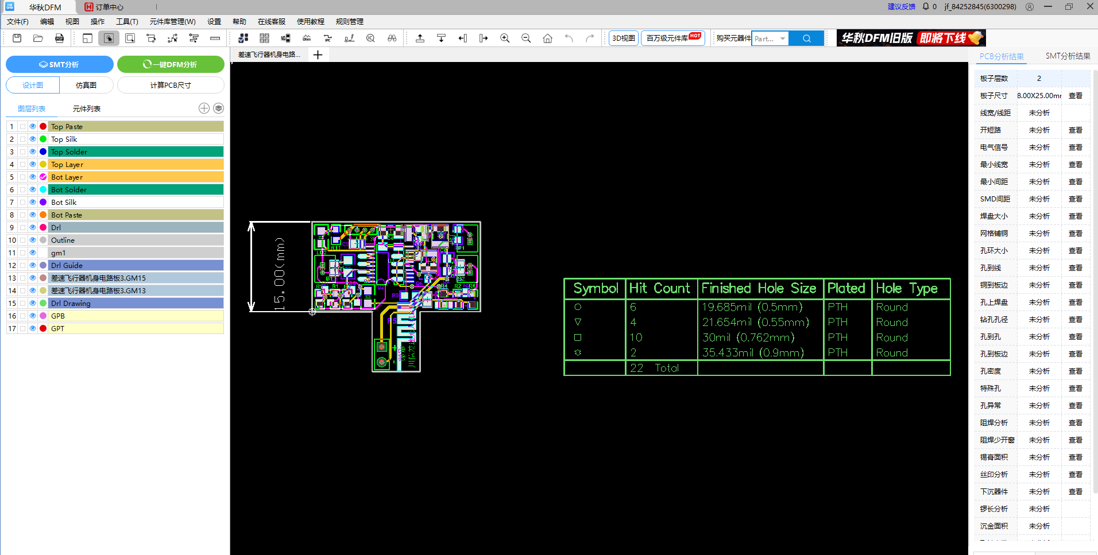Click the redo arrow icon

coord(590,38)
